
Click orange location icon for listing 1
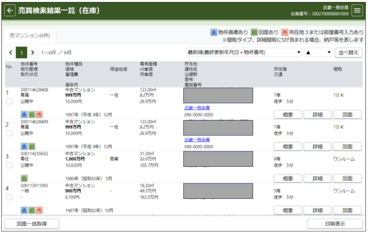39,114
